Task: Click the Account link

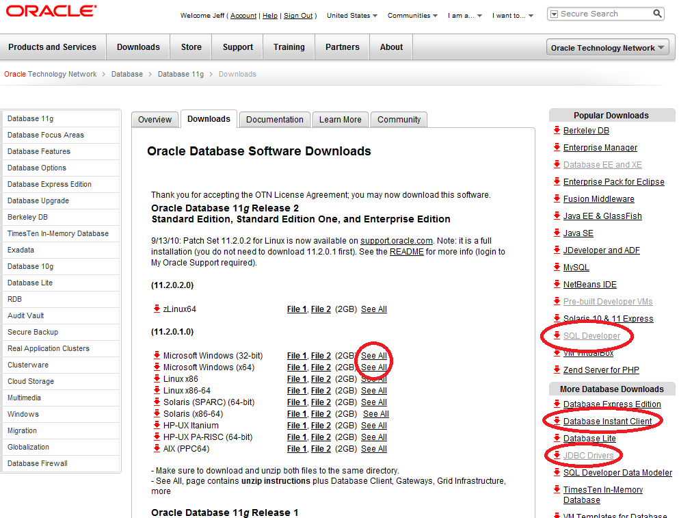Action: (243, 16)
